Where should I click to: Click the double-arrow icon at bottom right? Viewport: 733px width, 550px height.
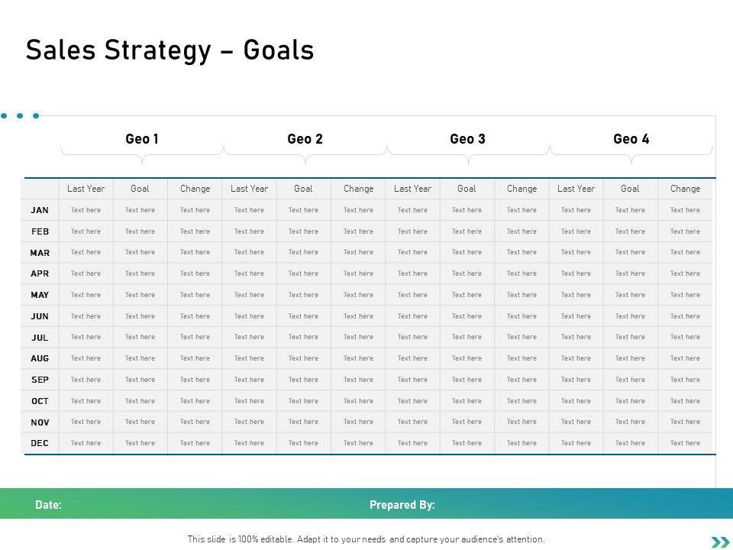point(720,542)
